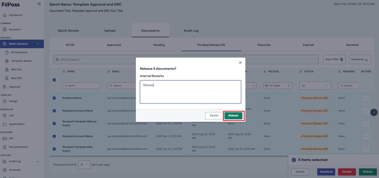Focus the Global Search field
The height and width of the screenshot is (178, 379).
click(186, 59)
